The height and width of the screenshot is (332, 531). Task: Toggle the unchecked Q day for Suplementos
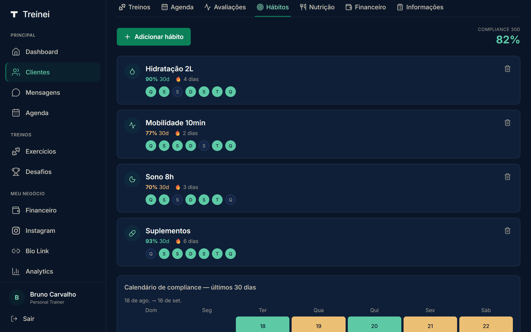click(x=151, y=254)
